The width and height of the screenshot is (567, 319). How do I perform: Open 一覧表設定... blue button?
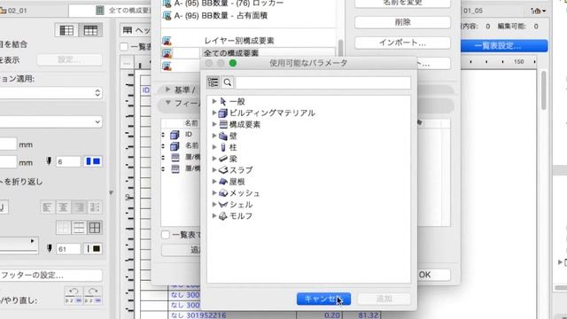click(504, 46)
